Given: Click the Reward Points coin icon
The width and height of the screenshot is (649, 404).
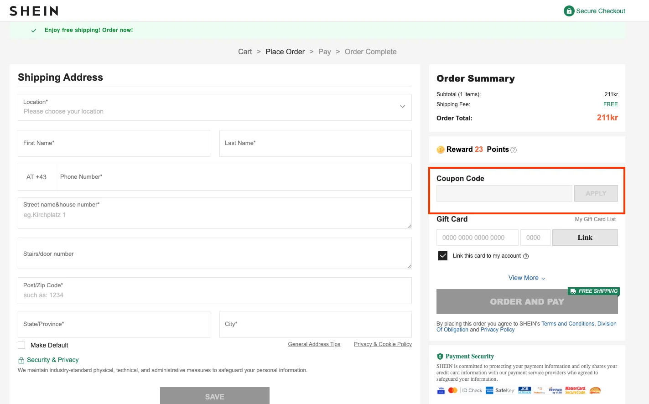Looking at the screenshot, I should pos(441,150).
